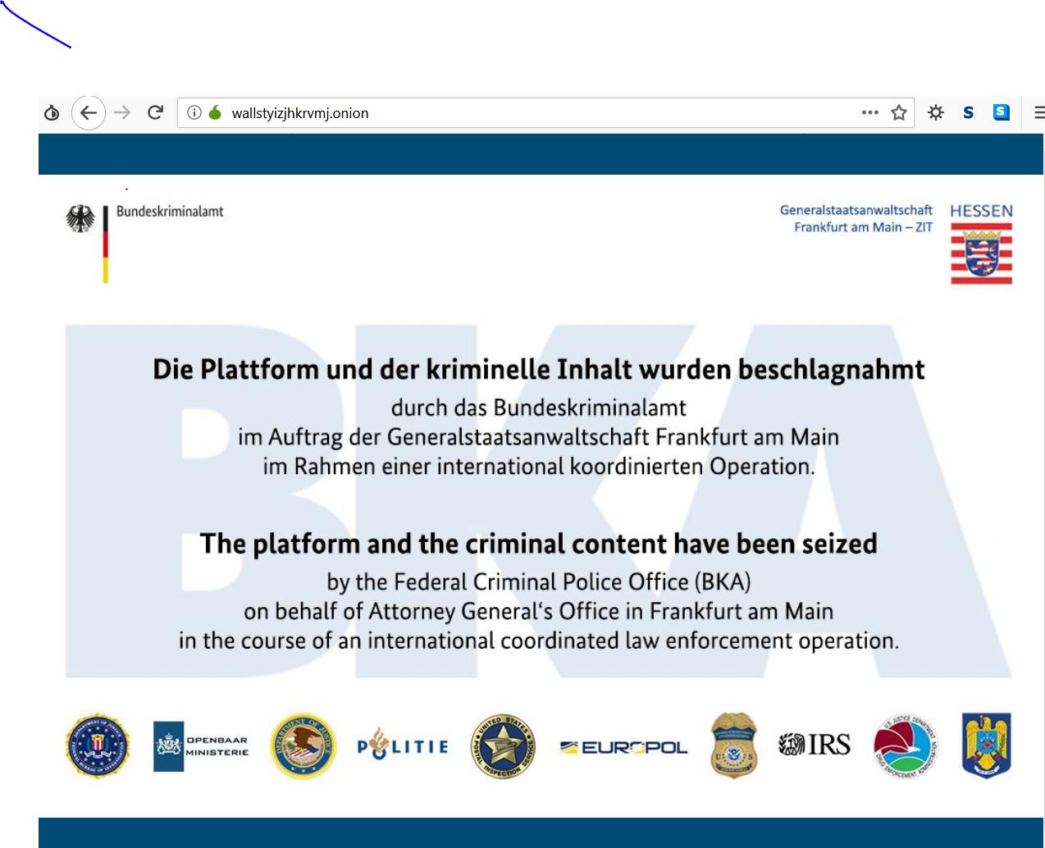Screen dimensions: 1045x848
Task: Click the IRS logo
Action: coord(815,745)
